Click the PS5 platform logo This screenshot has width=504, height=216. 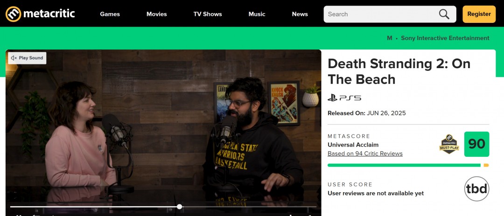(x=344, y=98)
